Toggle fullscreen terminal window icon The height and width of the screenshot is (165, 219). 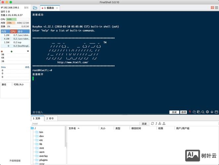click(216, 112)
